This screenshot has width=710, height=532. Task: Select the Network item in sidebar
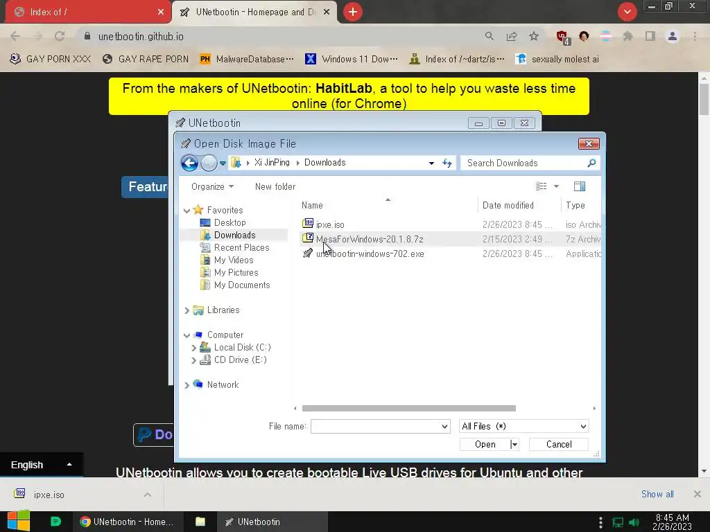[223, 384]
